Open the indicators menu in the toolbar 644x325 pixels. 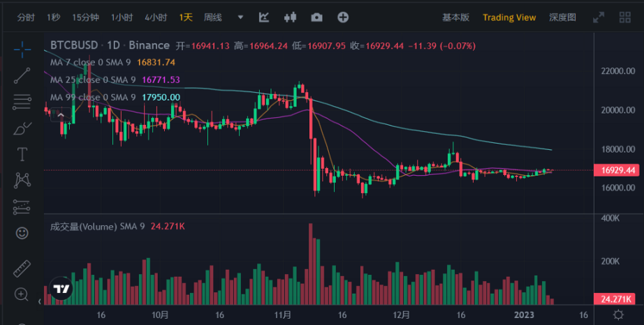pyautogui.click(x=264, y=17)
